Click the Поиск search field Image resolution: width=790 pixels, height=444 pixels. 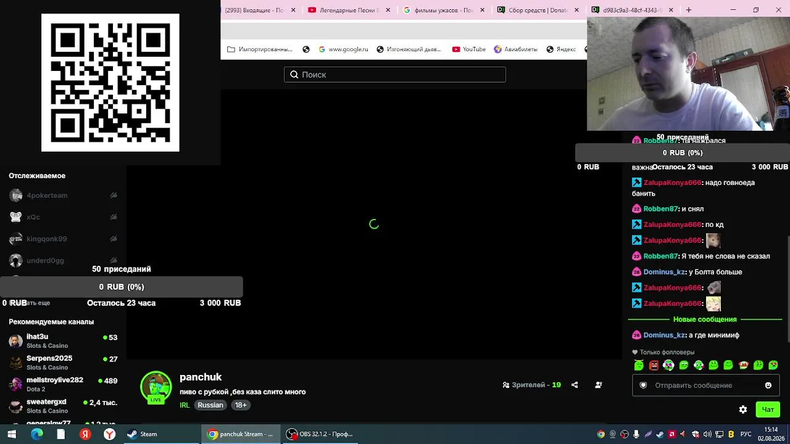click(395, 75)
